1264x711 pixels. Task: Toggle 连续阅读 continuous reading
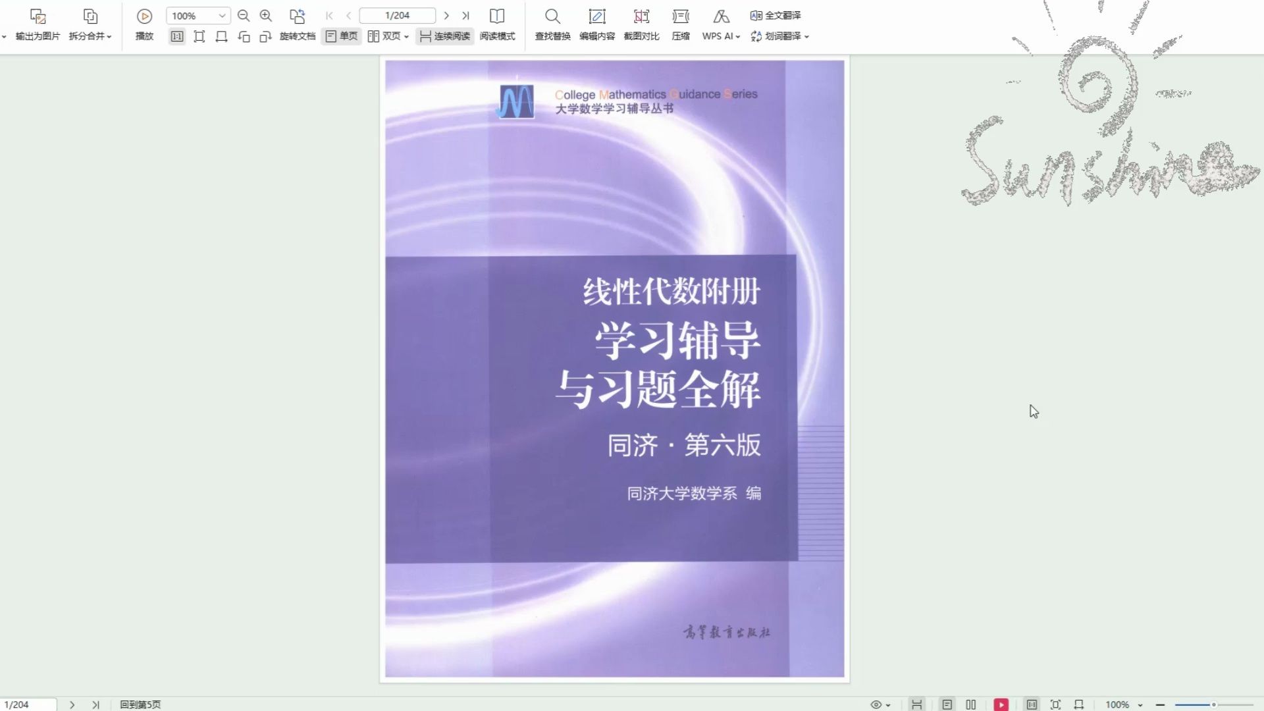pyautogui.click(x=445, y=36)
